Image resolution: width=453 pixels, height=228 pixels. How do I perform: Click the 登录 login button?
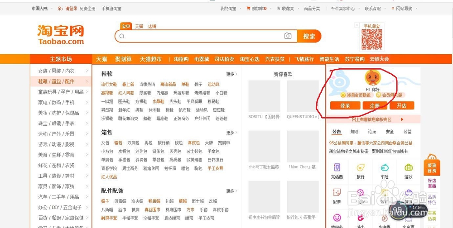(x=345, y=105)
